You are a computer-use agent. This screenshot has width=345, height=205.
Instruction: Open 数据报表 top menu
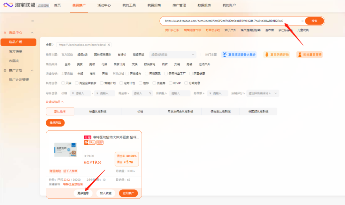(x=204, y=5)
